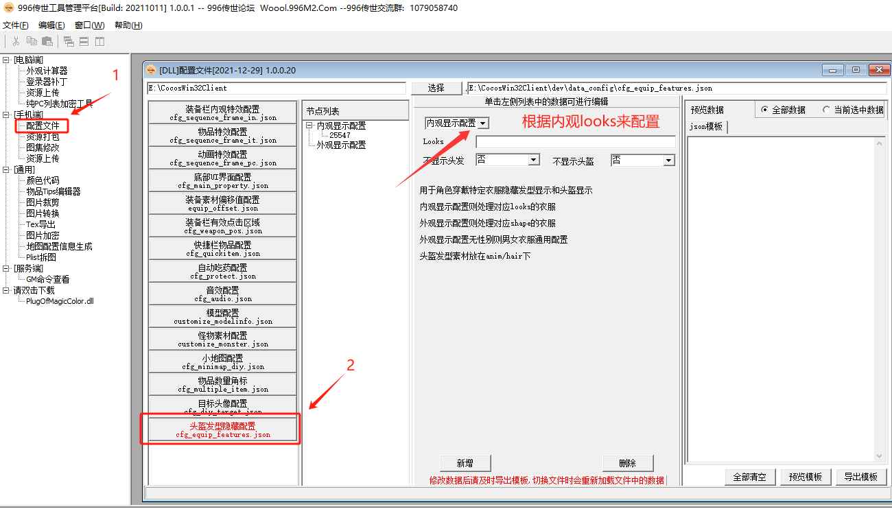Screen dimensions: 892x509
Task: Collapse the [手机端] tree group
Action: [6, 115]
